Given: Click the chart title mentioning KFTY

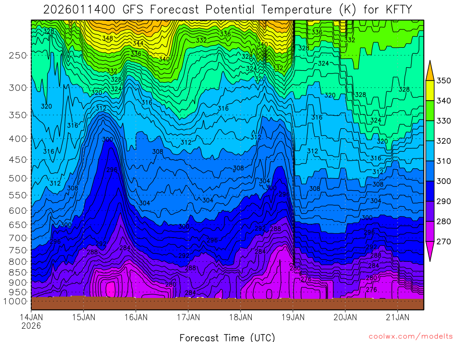Looking at the screenshot, I should 228,10.
